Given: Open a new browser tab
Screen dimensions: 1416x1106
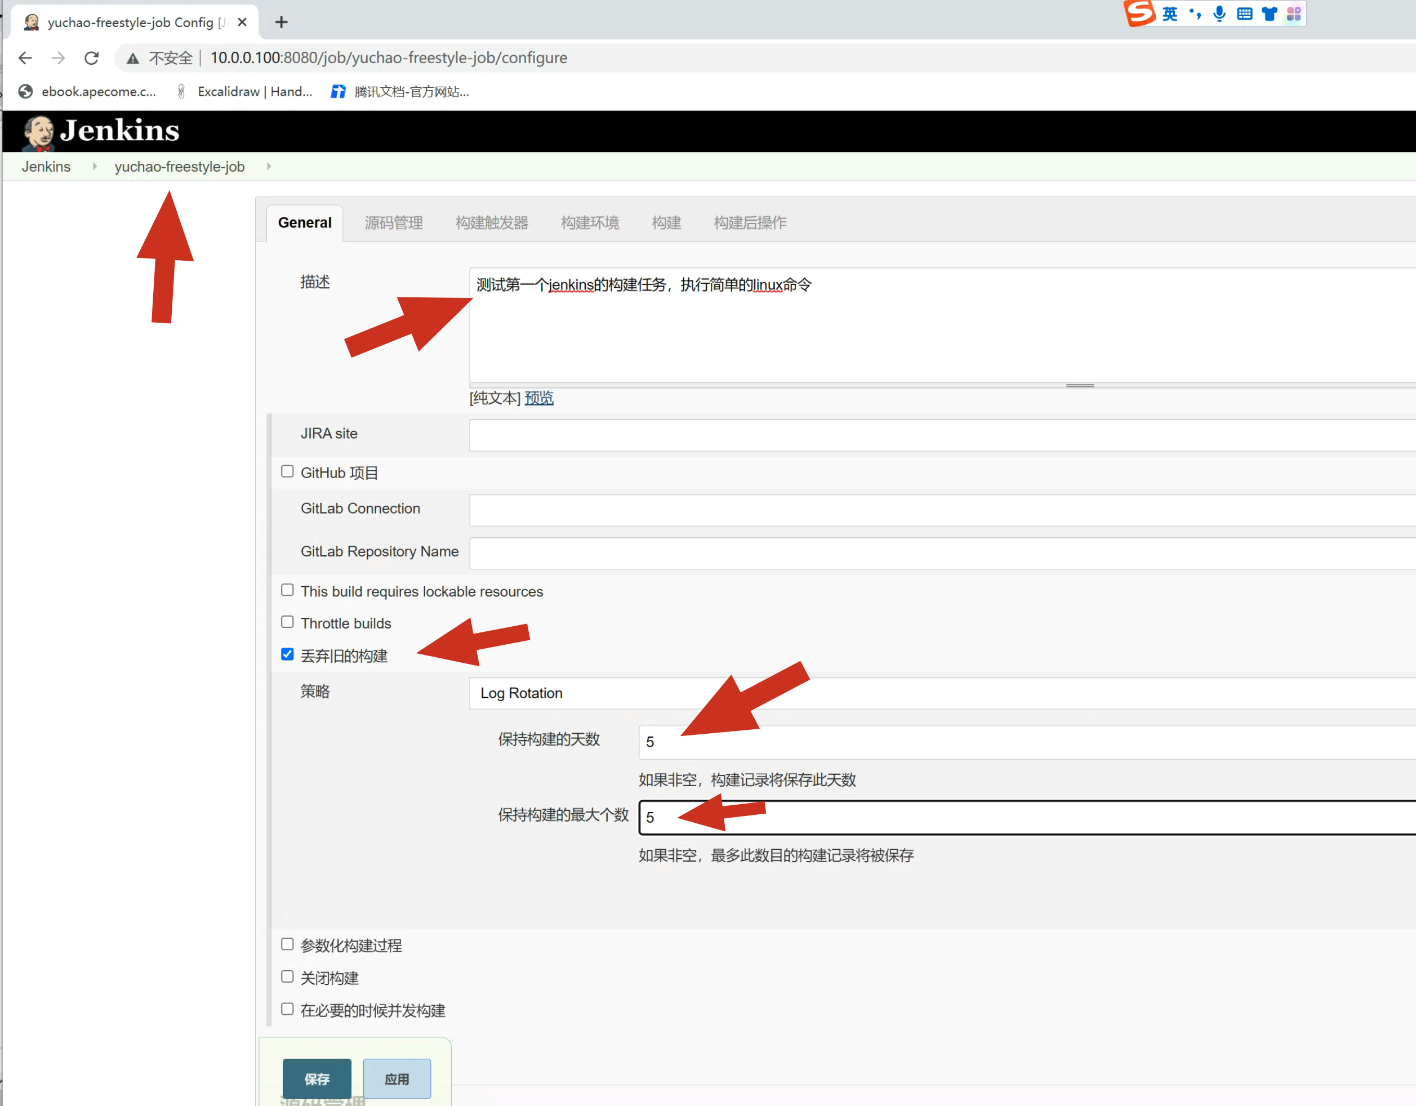Looking at the screenshot, I should pyautogui.click(x=280, y=22).
